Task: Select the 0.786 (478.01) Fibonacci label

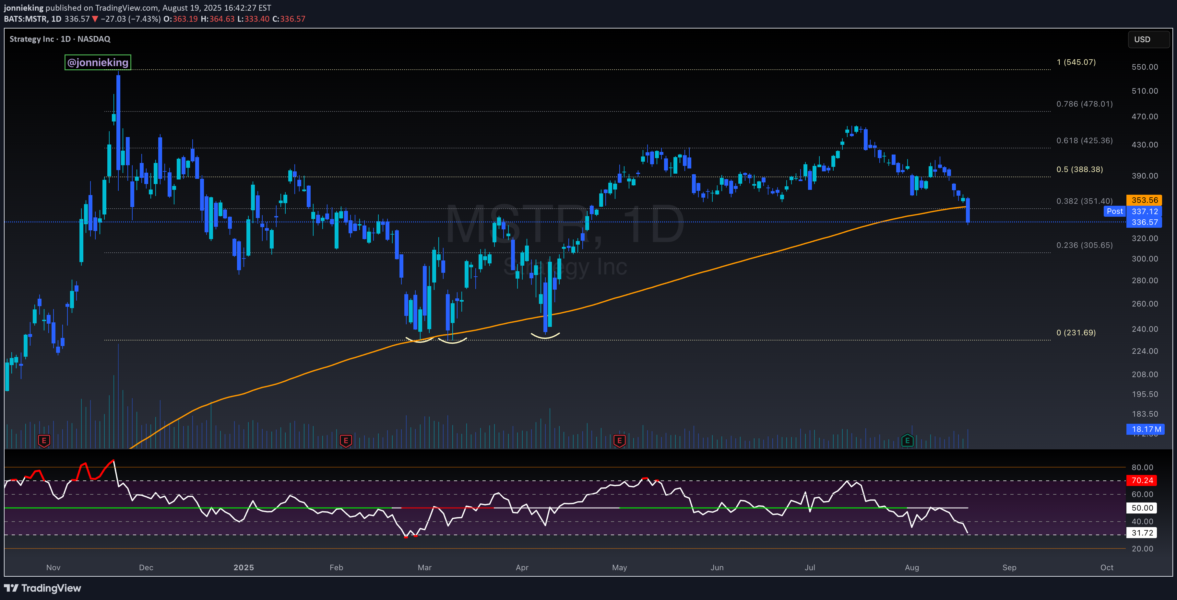Action: (x=1084, y=104)
